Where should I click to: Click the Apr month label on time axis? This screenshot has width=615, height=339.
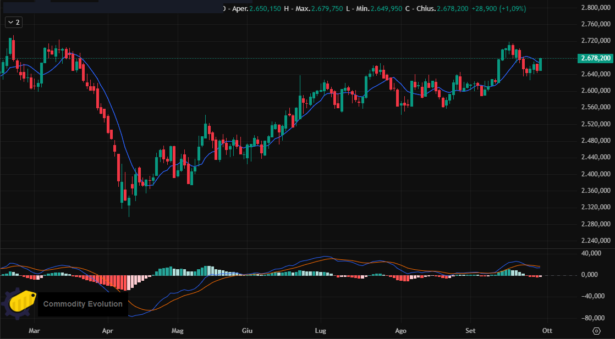coord(108,331)
